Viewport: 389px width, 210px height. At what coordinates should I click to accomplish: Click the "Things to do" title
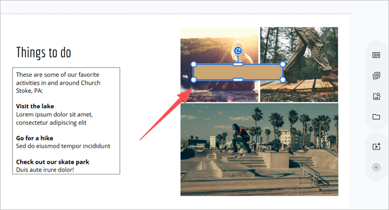click(x=44, y=52)
